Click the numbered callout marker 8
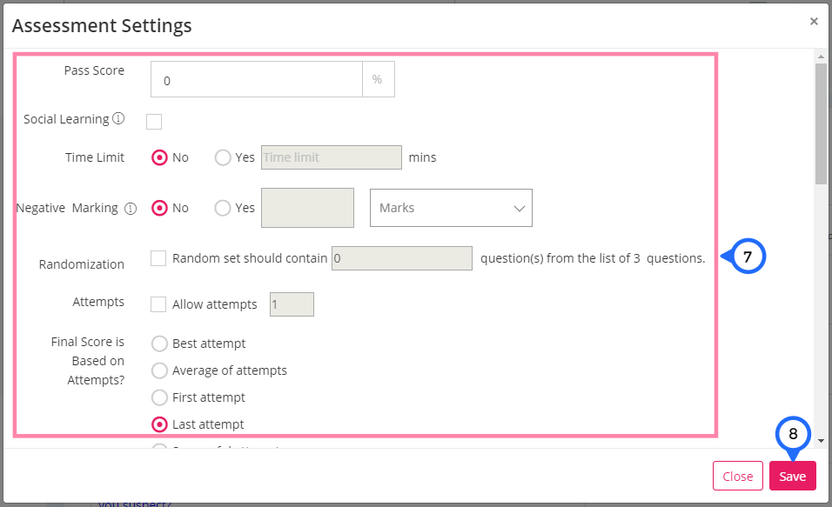Image resolution: width=832 pixels, height=507 pixels. (793, 434)
